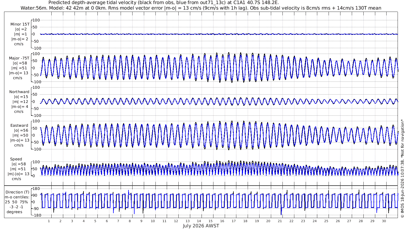Click day 30 on the time axis
406x232 pixels.
(x=384, y=221)
